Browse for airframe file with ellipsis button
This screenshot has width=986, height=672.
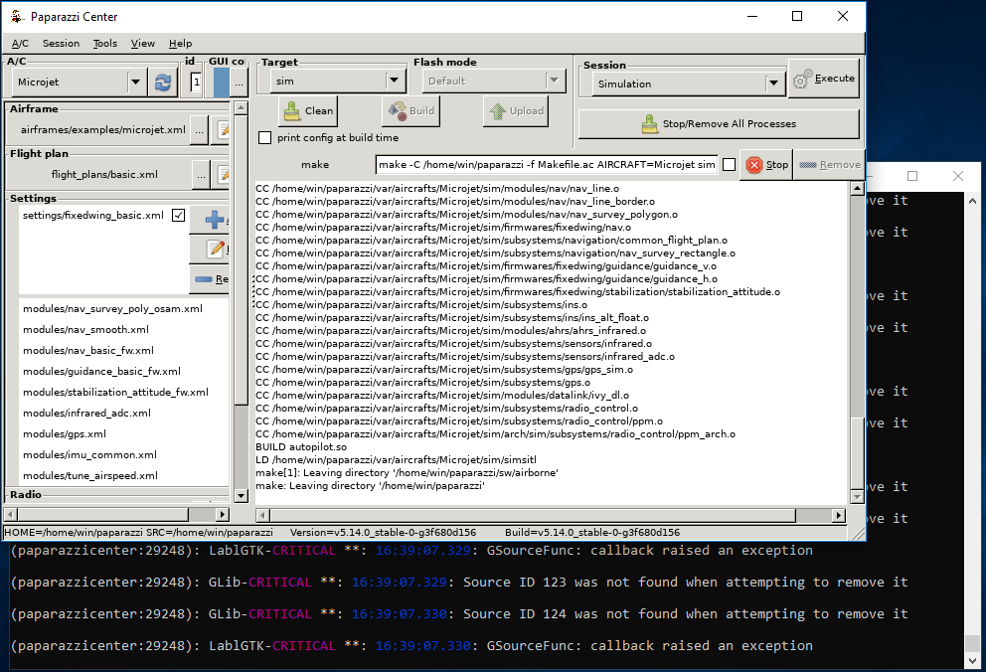pos(200,130)
